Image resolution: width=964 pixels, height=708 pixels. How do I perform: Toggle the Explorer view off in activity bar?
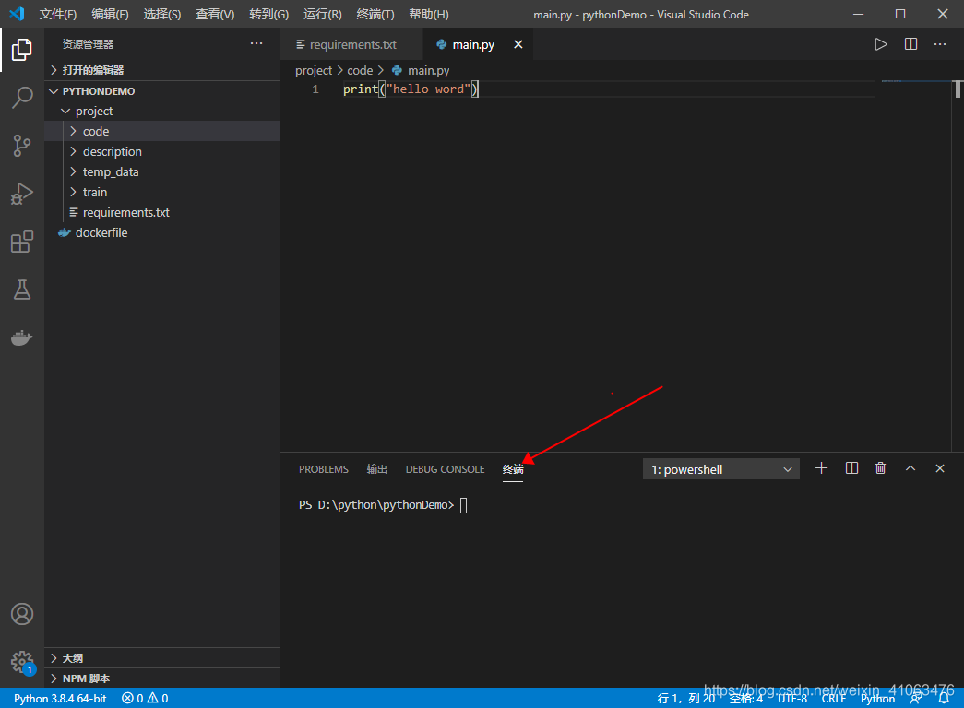point(22,50)
